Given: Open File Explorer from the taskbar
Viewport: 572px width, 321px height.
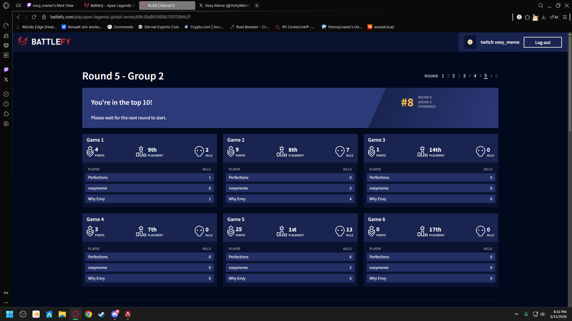Looking at the screenshot, I should click(x=62, y=314).
